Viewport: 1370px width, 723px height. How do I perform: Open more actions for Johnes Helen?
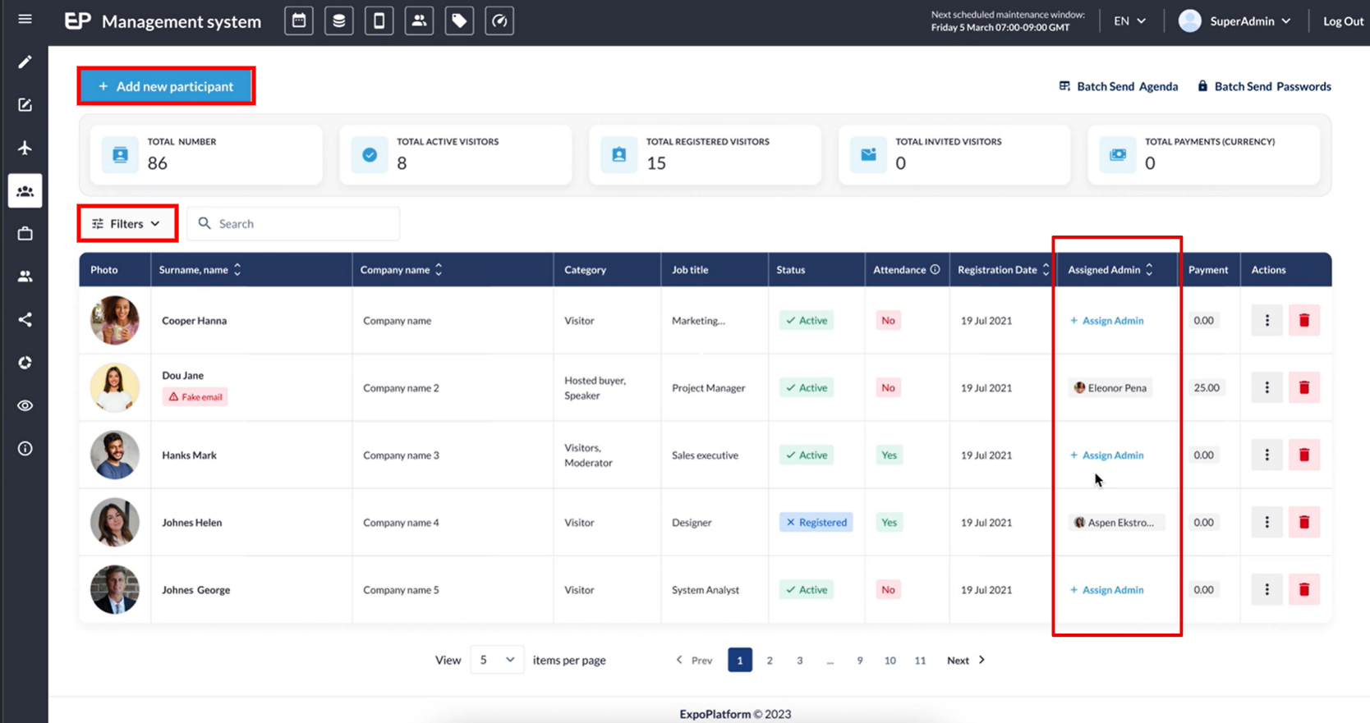pos(1267,522)
